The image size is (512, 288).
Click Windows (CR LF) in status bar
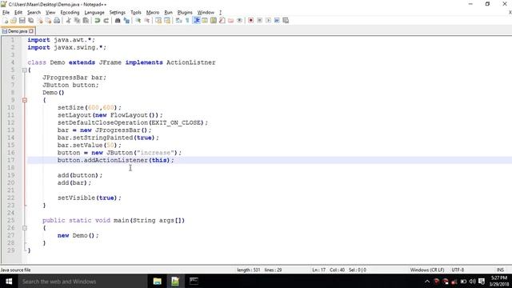(427, 270)
